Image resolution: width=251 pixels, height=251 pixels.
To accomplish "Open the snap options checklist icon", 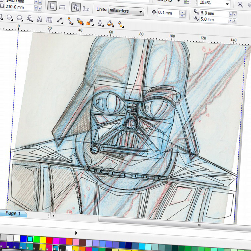I will 187,2.
